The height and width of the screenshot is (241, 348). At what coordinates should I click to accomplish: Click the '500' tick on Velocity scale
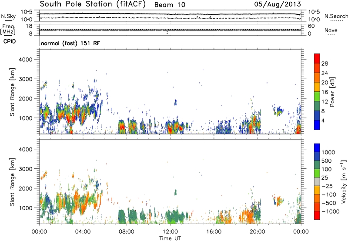tap(327, 161)
